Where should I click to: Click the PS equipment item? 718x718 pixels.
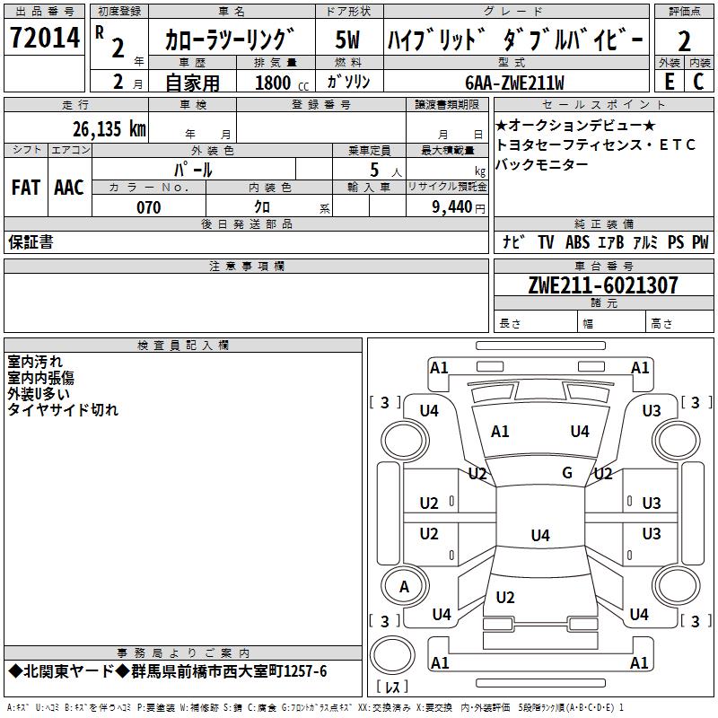click(x=676, y=241)
